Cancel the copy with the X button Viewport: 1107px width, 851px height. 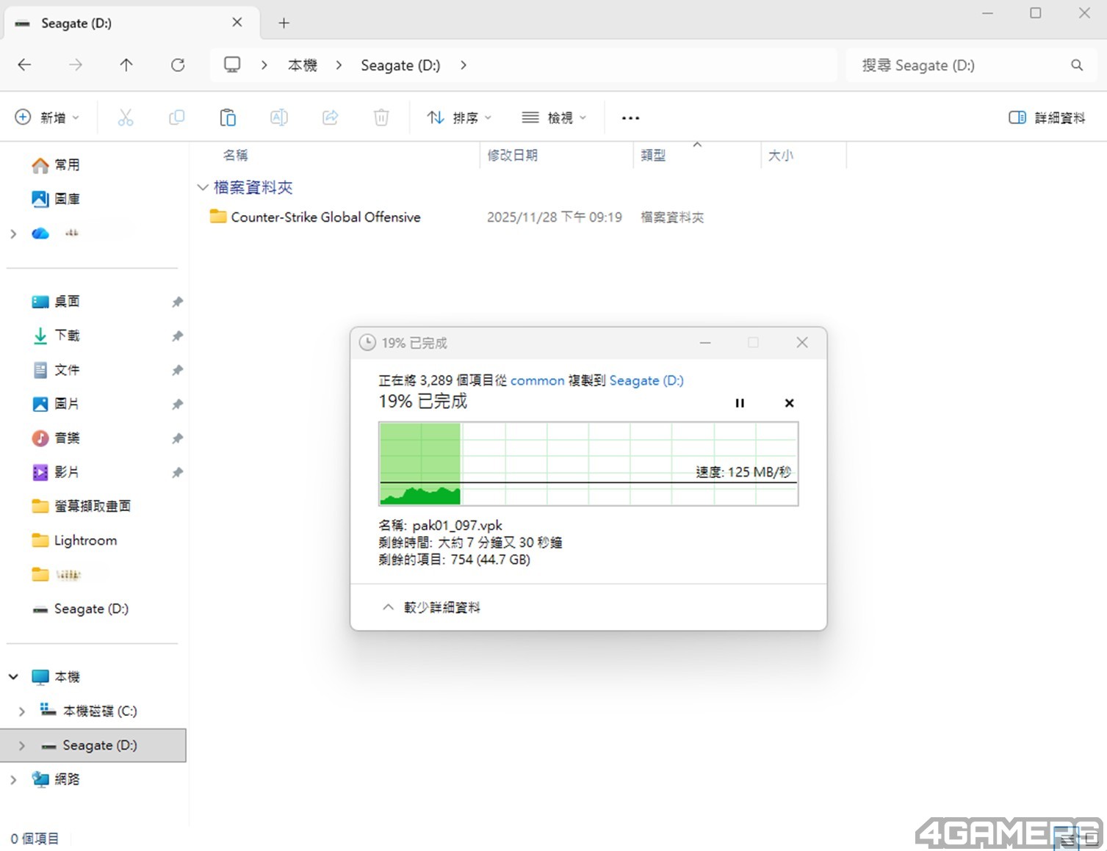[789, 403]
